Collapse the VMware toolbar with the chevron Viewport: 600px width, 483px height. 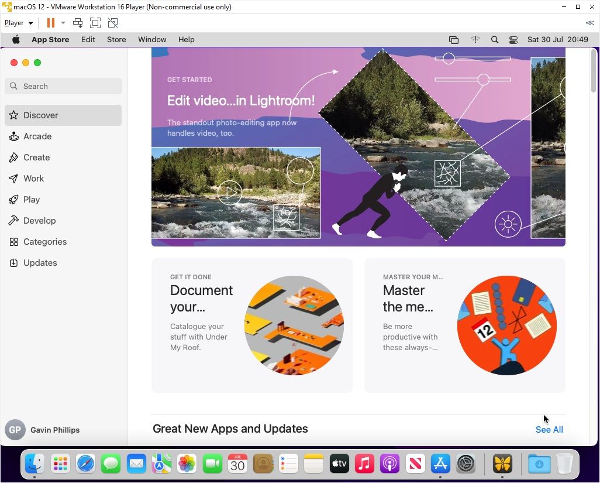[x=589, y=23]
